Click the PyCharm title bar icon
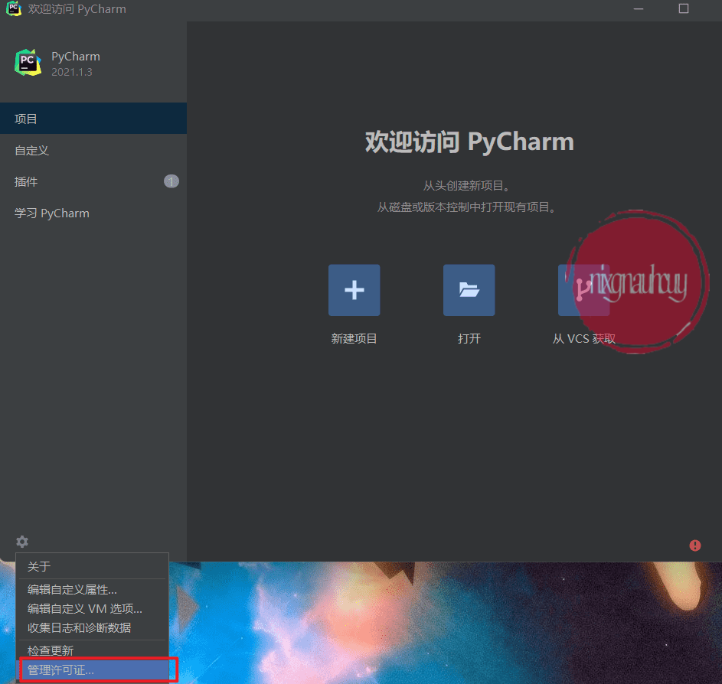This screenshot has width=722, height=684. click(x=13, y=8)
